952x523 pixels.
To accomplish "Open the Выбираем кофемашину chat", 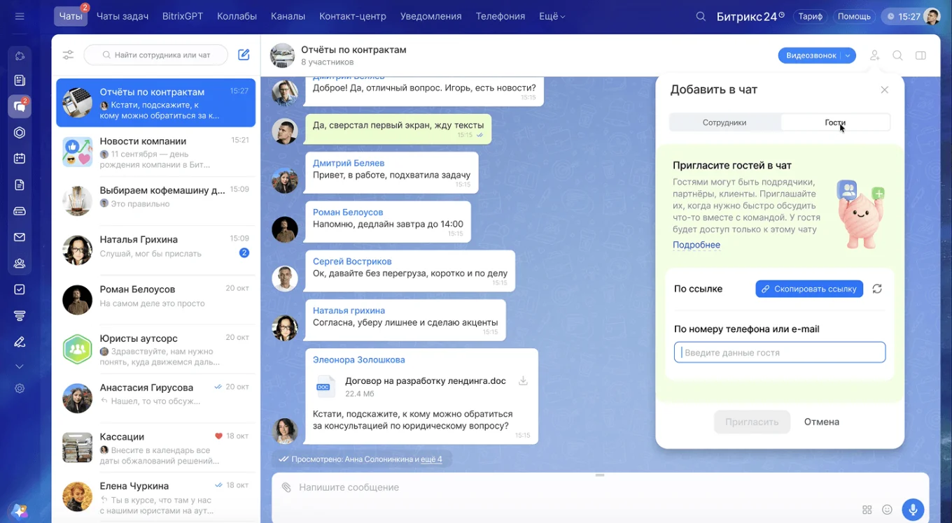I will pos(155,201).
